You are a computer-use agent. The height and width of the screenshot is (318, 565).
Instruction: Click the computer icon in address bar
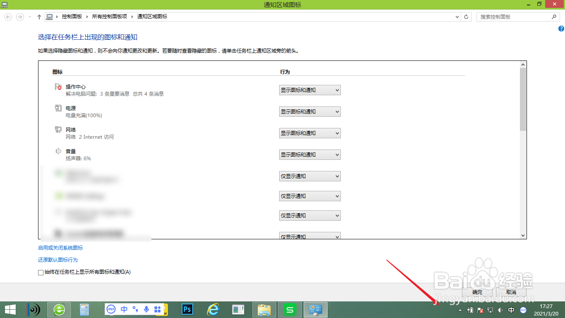pos(50,17)
